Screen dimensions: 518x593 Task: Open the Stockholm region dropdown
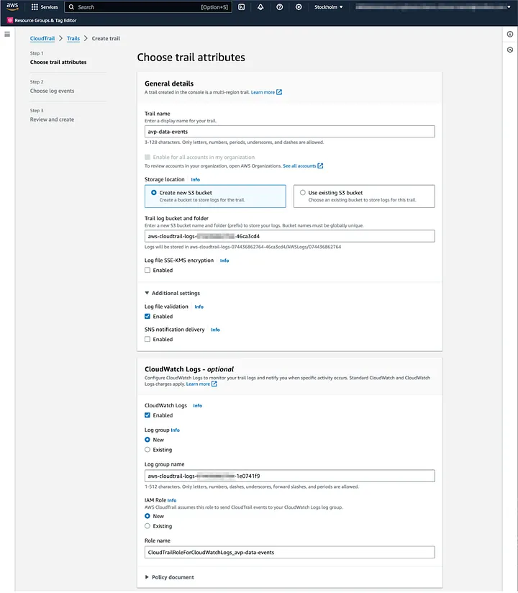coord(328,6)
